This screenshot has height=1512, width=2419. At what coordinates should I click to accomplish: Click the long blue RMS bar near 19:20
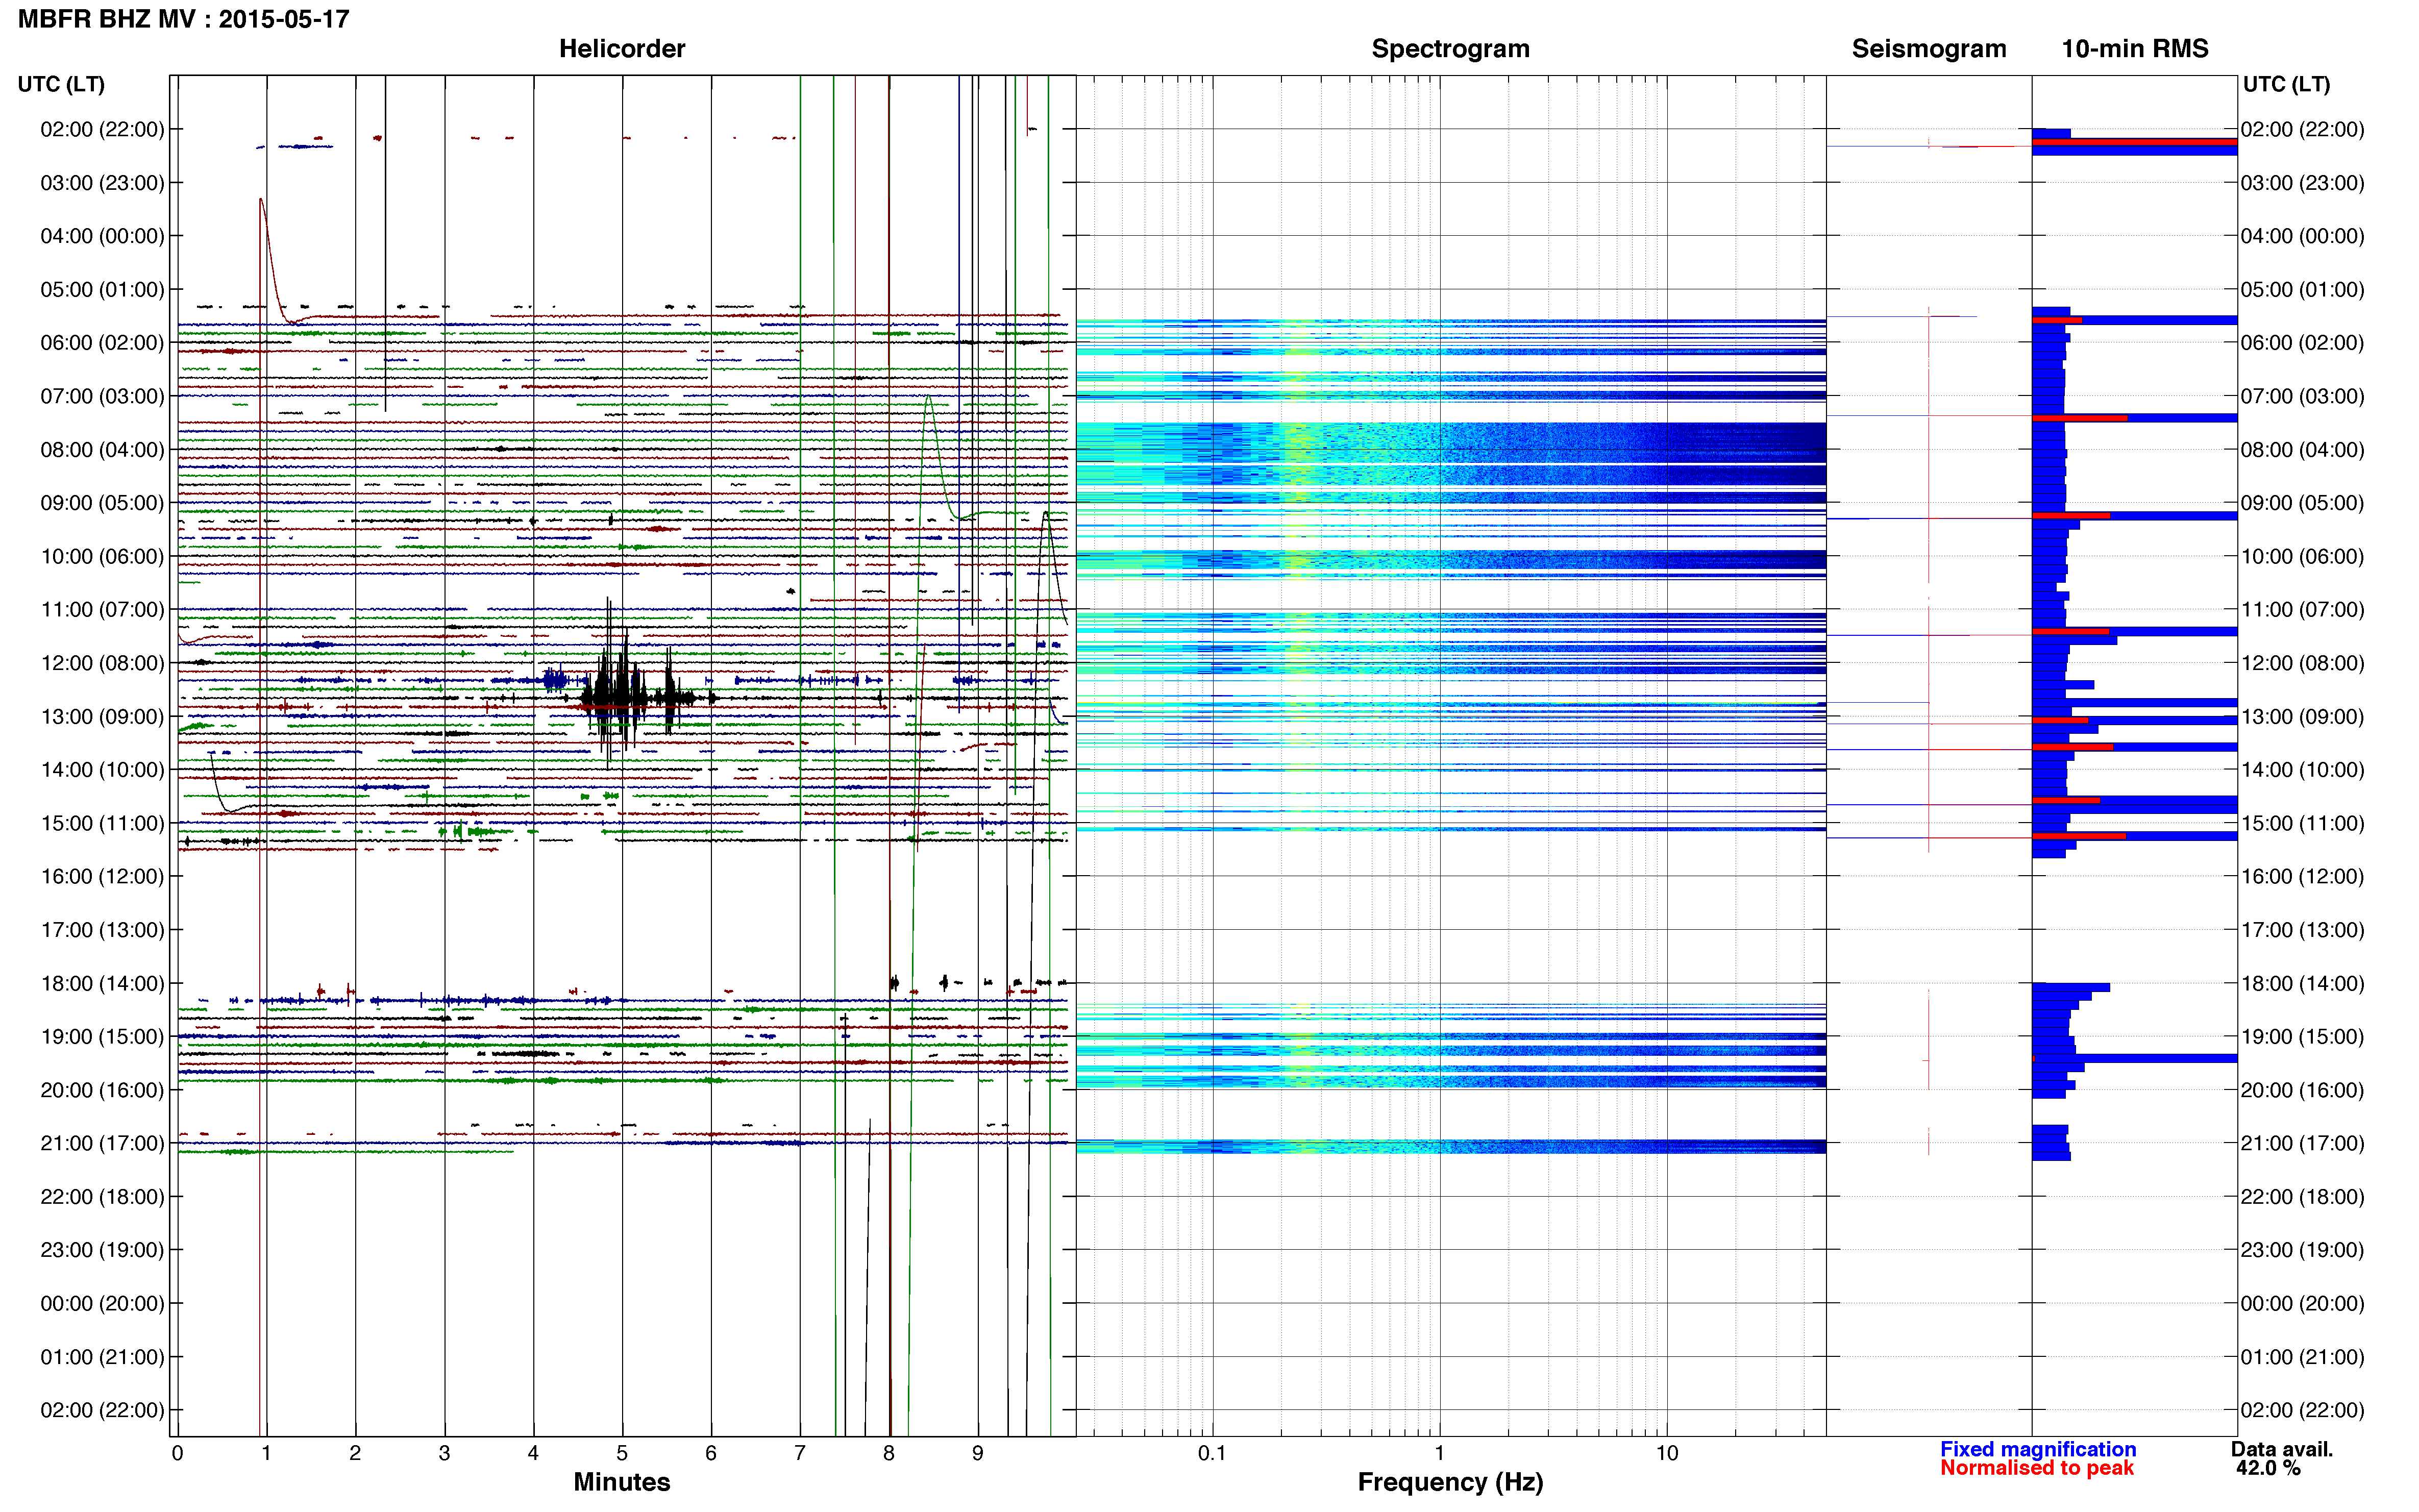point(2134,1058)
